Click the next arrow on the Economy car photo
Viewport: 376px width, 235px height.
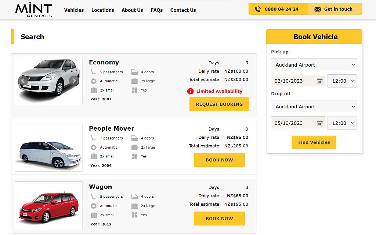click(75, 81)
